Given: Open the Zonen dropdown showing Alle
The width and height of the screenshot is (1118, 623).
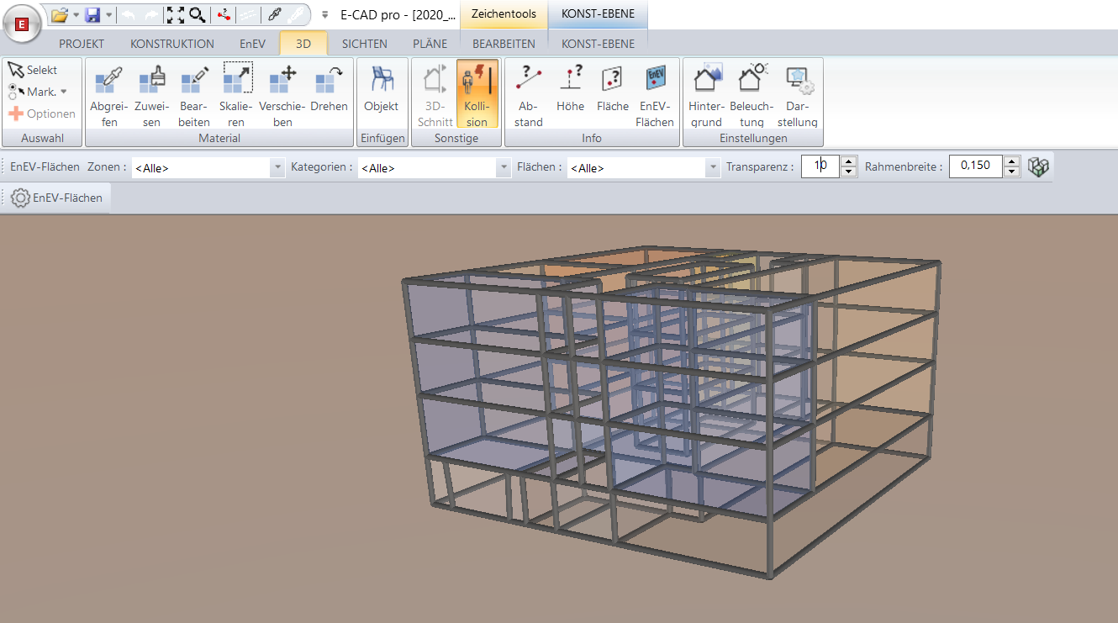Looking at the screenshot, I should pyautogui.click(x=277, y=166).
